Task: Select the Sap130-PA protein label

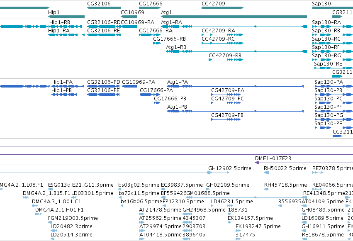Action: coord(329,82)
